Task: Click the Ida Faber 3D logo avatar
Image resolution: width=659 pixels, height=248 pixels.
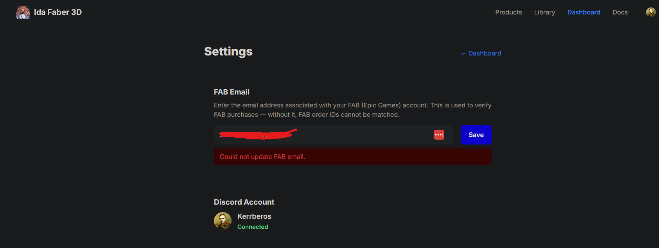Action: [x=23, y=12]
